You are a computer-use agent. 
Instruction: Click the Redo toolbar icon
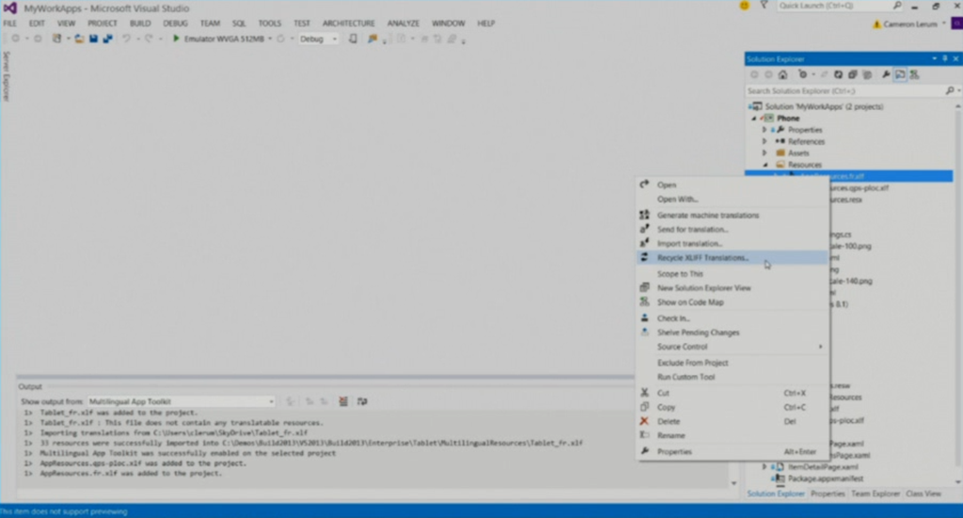click(x=149, y=39)
